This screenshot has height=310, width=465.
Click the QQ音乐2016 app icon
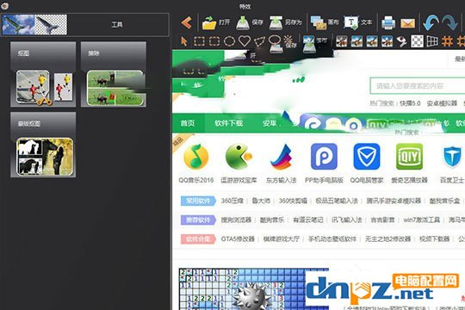pyautogui.click(x=196, y=157)
